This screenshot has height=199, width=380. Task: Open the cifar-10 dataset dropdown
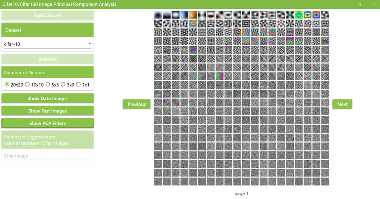click(x=47, y=44)
